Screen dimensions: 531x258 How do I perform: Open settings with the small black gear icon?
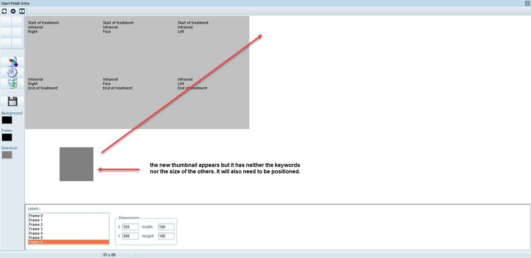tap(13, 11)
